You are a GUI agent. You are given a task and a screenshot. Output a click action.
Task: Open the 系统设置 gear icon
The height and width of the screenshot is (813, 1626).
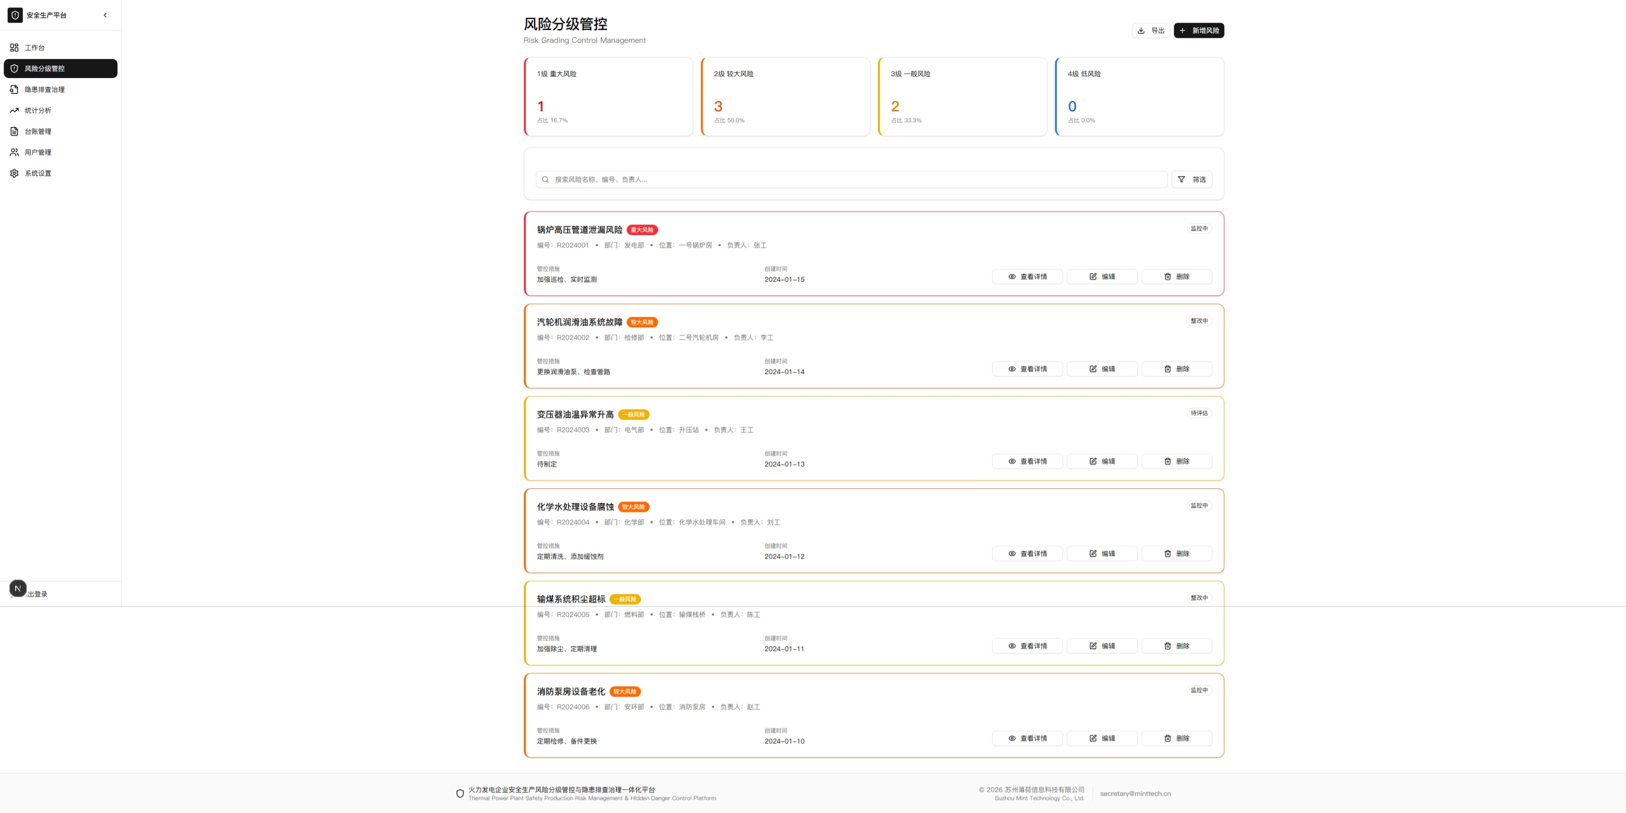[x=14, y=173]
